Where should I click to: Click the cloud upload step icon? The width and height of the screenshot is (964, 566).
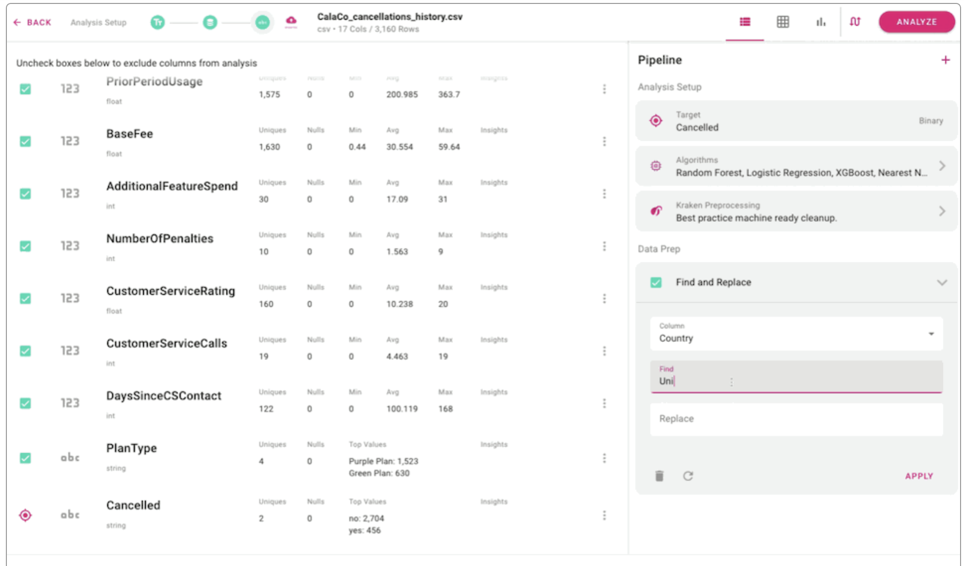click(291, 21)
